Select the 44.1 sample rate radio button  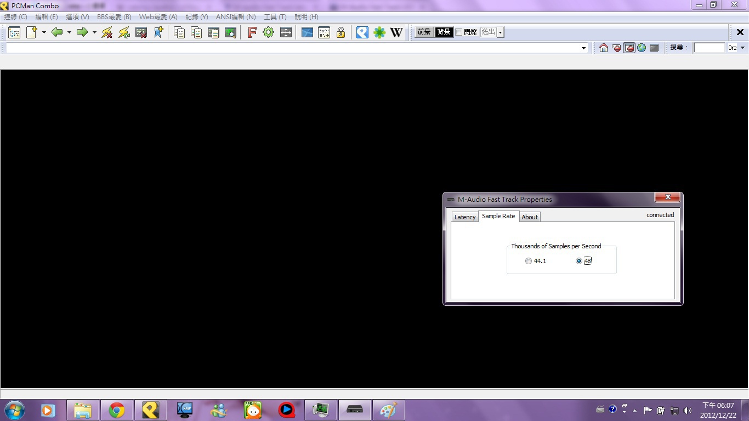[x=529, y=261]
